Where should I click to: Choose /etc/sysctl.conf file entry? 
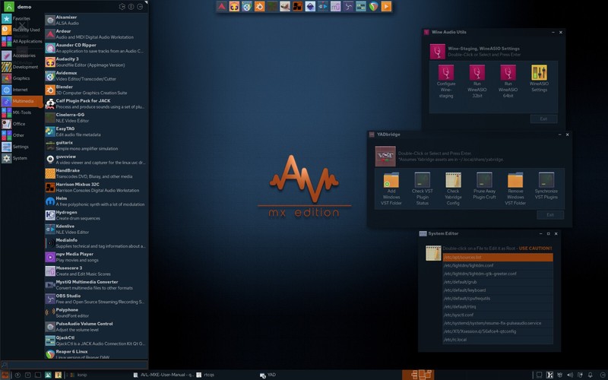click(x=498, y=315)
